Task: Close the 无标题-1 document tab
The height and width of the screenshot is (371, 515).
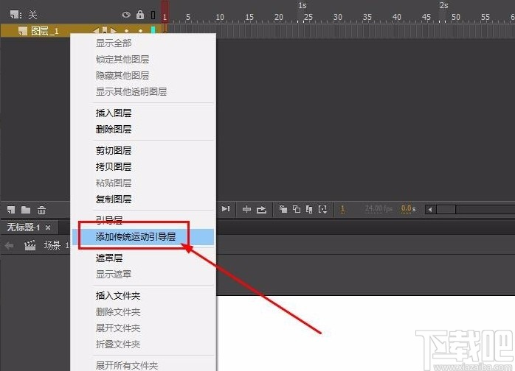Action: pyautogui.click(x=48, y=227)
